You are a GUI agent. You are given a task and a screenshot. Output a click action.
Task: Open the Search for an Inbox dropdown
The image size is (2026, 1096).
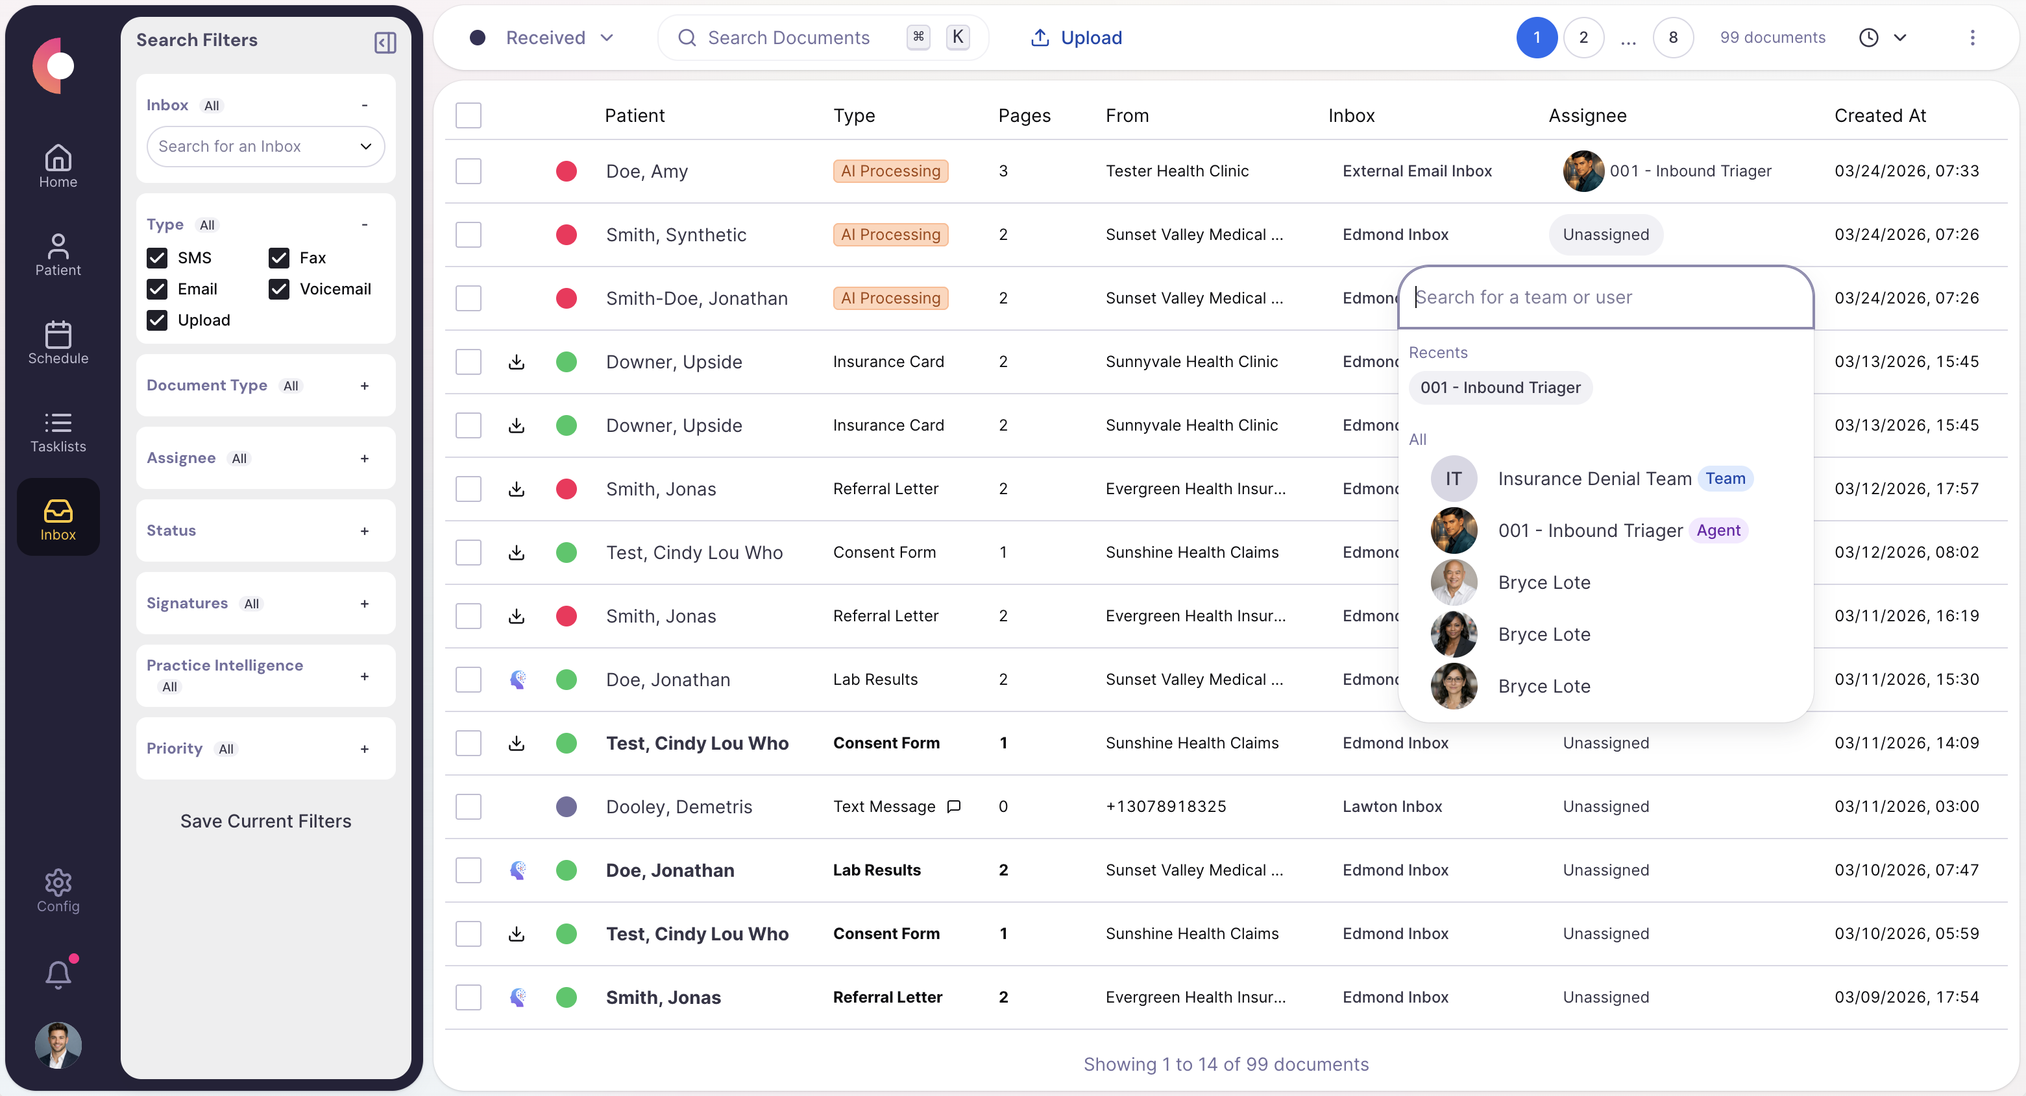265,146
